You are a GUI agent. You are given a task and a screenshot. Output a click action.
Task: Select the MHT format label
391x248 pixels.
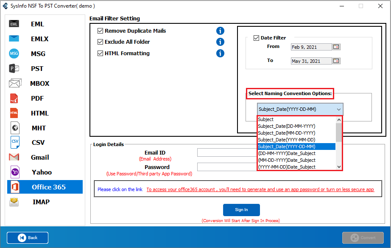(39, 128)
